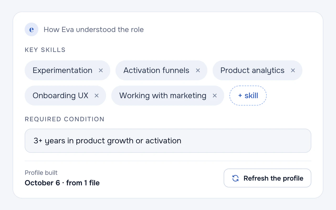Remove the Onboarding UX skill tag

(97, 96)
